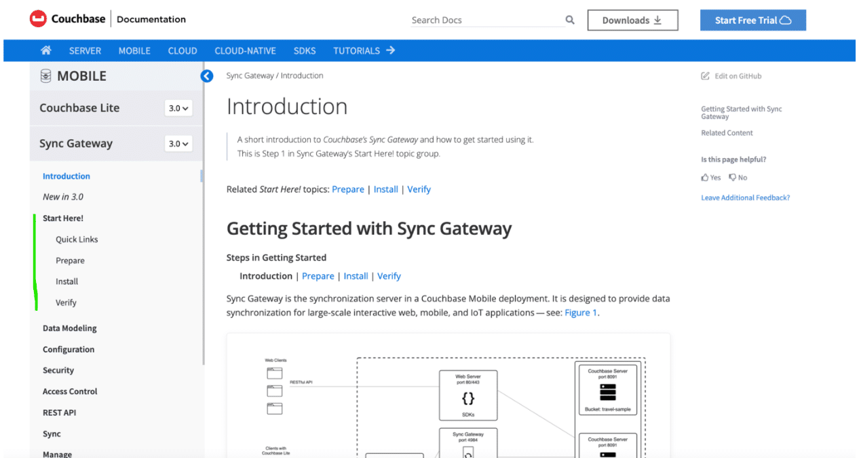
Task: Click inside the Search Docs field
Action: pyautogui.click(x=482, y=20)
